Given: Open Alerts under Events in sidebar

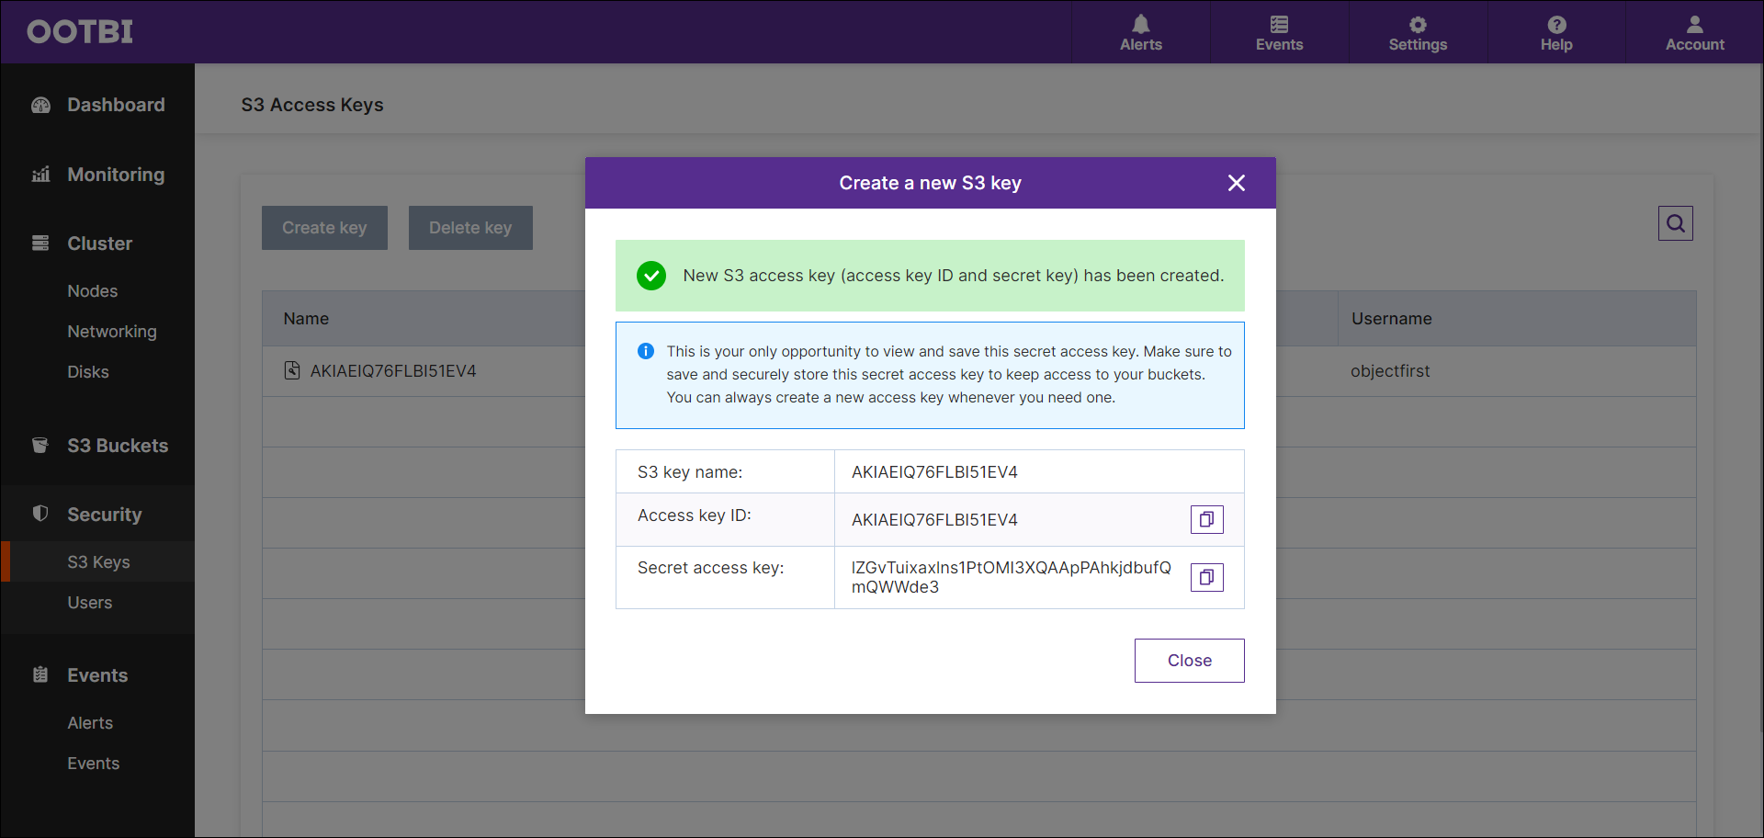Looking at the screenshot, I should click(90, 723).
